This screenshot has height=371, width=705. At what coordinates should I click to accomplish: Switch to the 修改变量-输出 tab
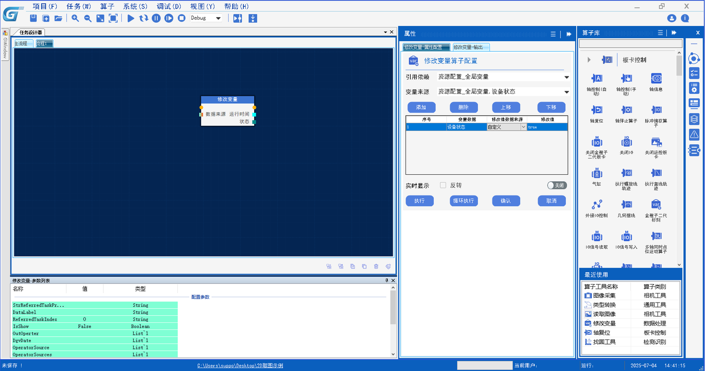470,47
